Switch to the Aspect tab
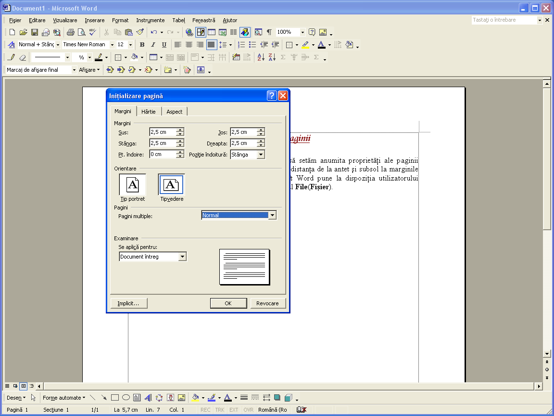Viewport: 554px width, 416px height. click(175, 111)
